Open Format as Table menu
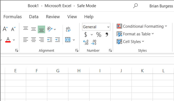Viewport: 174px width, 101px height. (135, 34)
